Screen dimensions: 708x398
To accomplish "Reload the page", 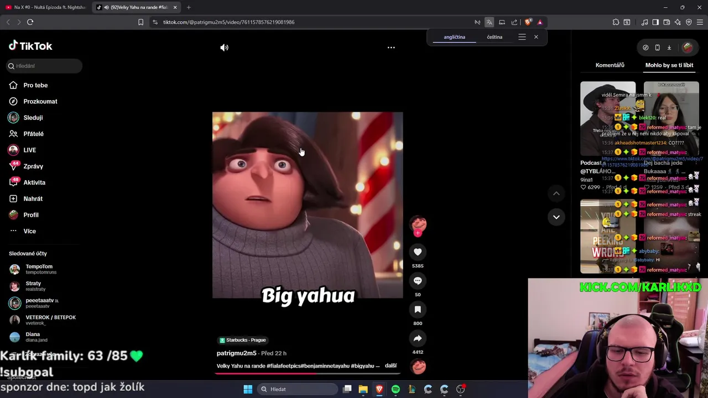I will coord(30,22).
